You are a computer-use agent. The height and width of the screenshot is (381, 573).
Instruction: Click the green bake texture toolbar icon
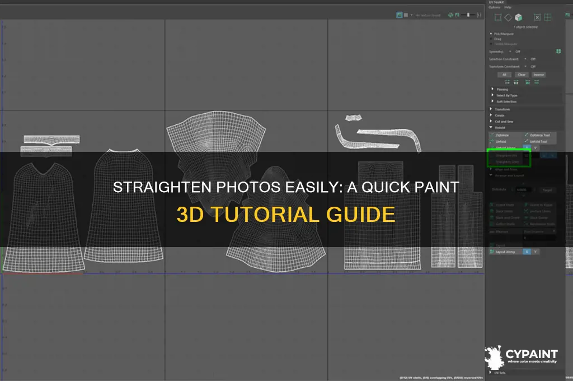450,15
